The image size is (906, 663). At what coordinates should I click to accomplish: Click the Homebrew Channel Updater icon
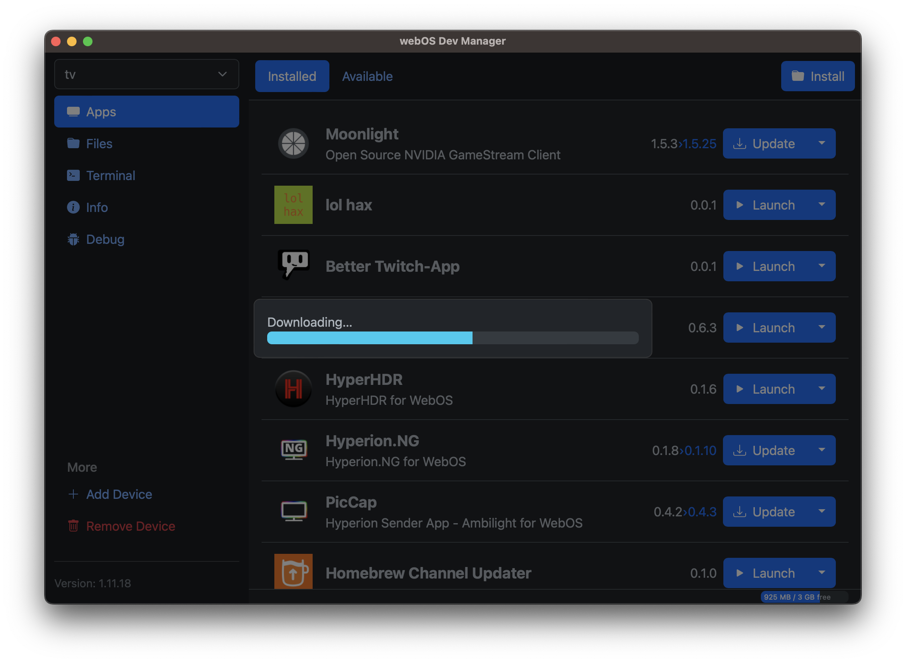coord(293,571)
